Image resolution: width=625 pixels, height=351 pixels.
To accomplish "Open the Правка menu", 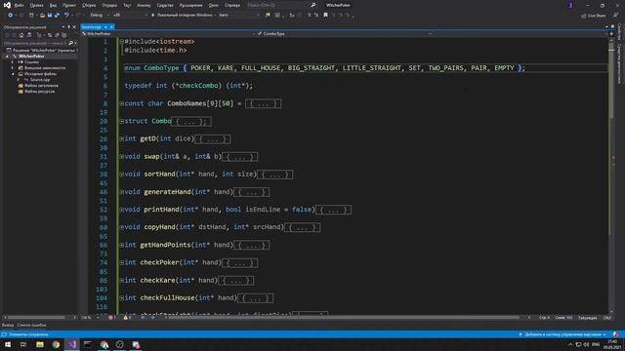I will (36, 5).
